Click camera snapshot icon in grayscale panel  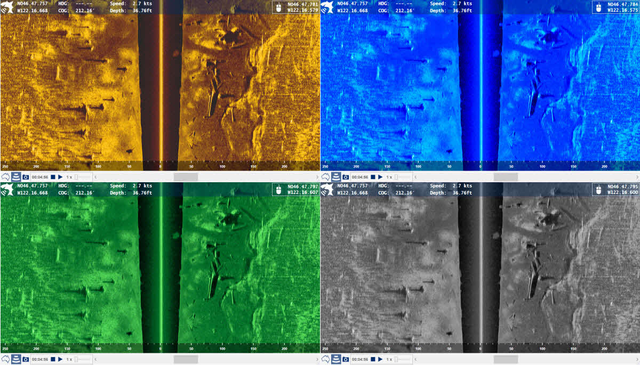tap(346, 359)
